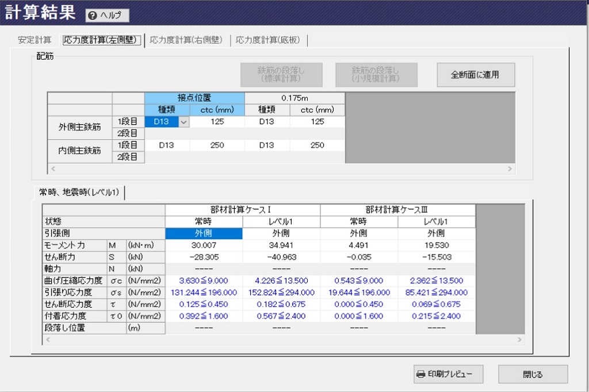Open the 印刷プレビュー print preview
The width and height of the screenshot is (589, 392).
(x=448, y=374)
